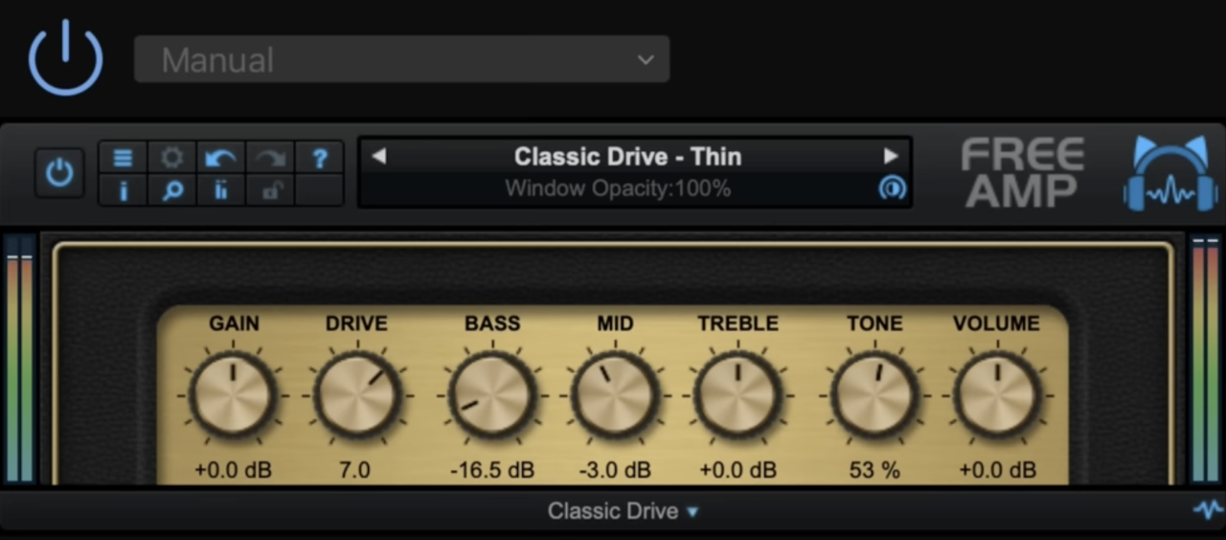
Task: Open the hamburger main menu icon
Action: [x=123, y=158]
